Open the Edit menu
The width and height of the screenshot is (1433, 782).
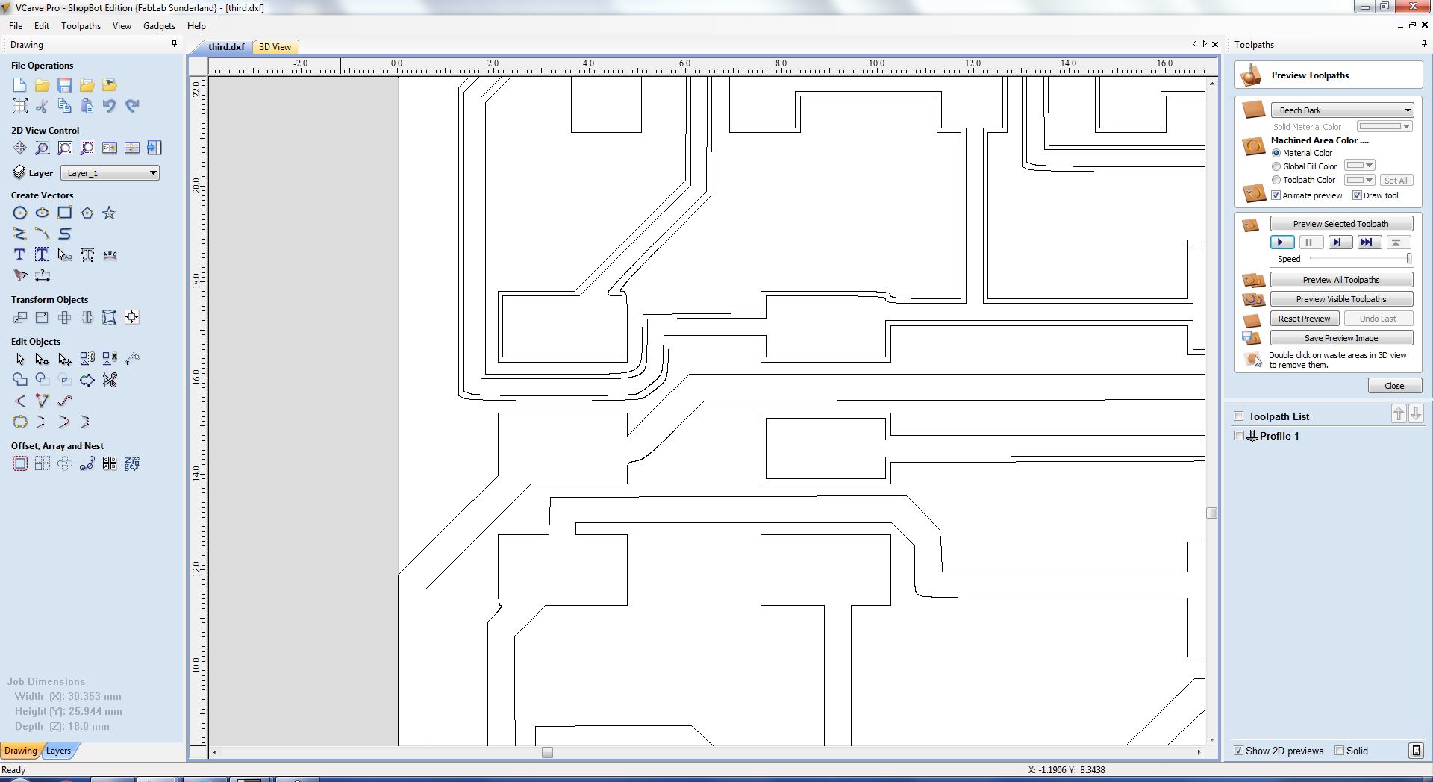[42, 26]
